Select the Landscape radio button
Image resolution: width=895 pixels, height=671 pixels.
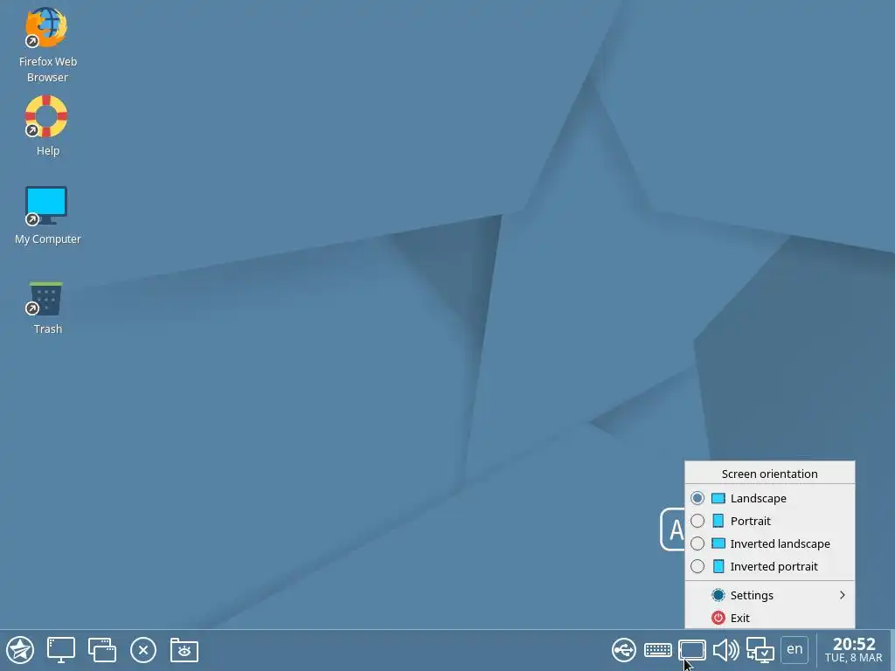[x=697, y=498]
